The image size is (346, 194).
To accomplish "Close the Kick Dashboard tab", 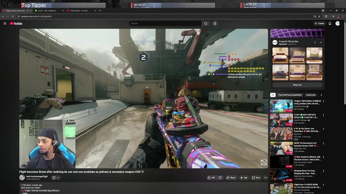I will coord(63,11).
